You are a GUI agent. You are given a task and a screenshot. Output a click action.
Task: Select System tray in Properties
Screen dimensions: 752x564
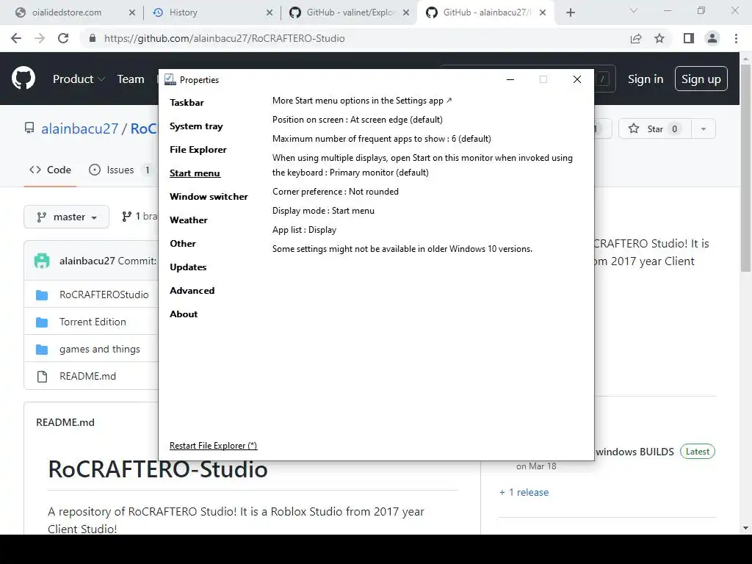click(196, 126)
